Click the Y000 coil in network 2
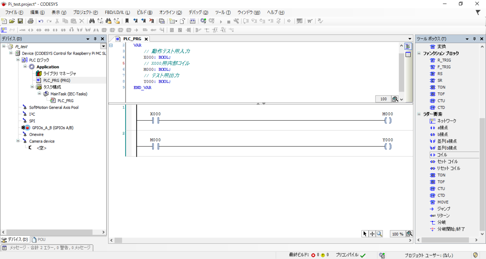This screenshot has height=259, width=486. (x=388, y=146)
